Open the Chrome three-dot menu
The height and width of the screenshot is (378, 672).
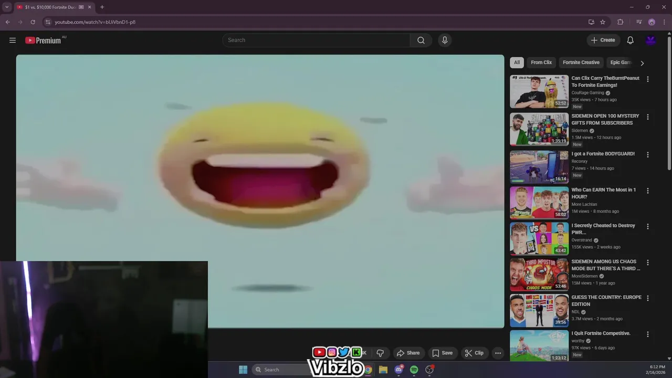(x=665, y=22)
